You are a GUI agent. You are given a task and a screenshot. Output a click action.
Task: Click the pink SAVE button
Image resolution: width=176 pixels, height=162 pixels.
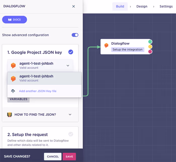[x=69, y=156]
